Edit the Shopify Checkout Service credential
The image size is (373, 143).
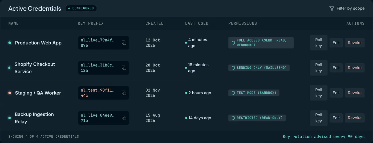pyautogui.click(x=336, y=68)
